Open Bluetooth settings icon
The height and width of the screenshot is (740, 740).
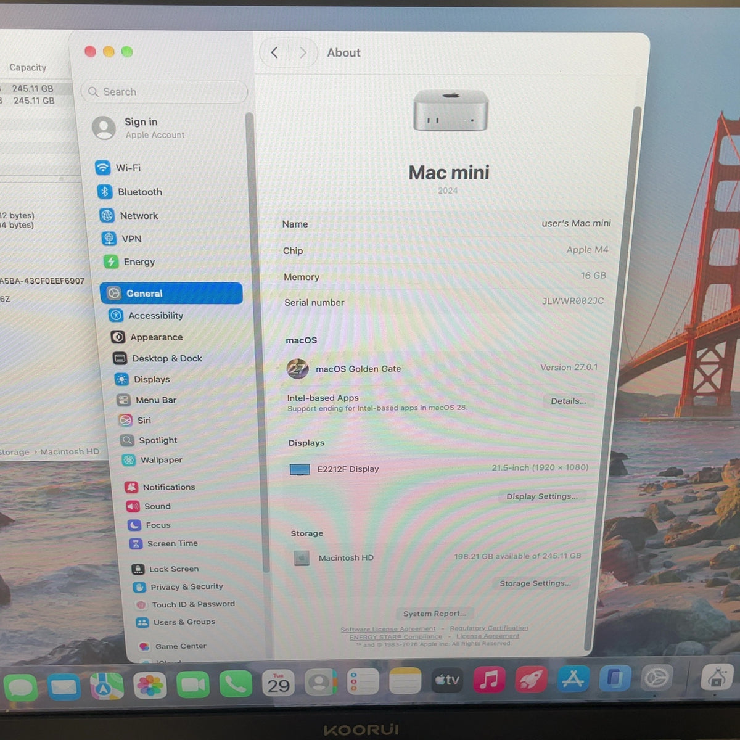tap(104, 192)
